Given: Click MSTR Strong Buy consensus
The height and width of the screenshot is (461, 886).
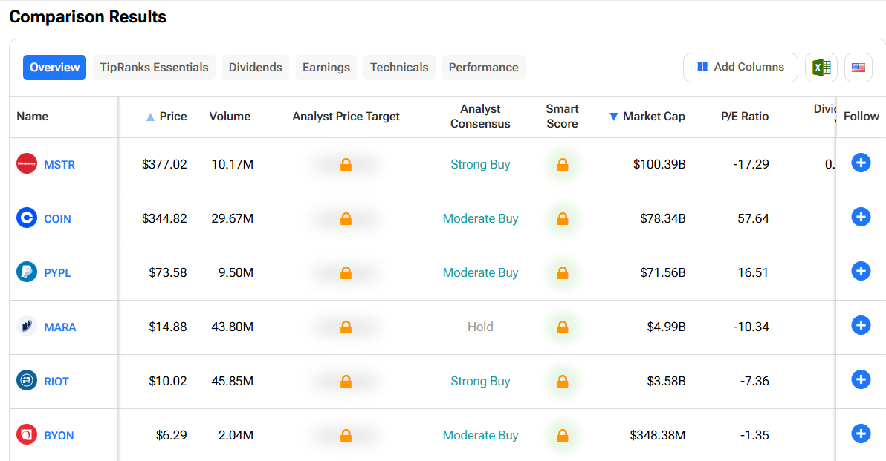Looking at the screenshot, I should (x=480, y=164).
